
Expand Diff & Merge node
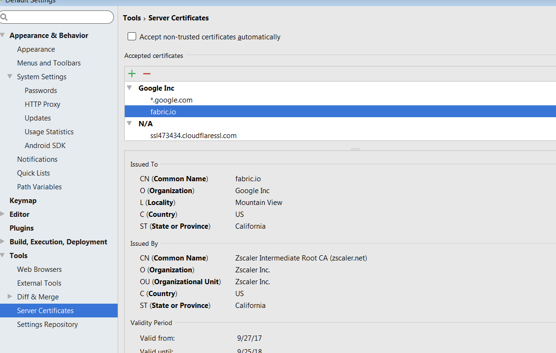[x=10, y=296]
